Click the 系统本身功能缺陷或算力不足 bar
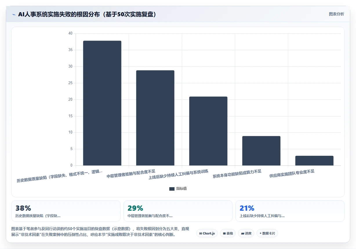The image size is (356, 249). (x=261, y=151)
